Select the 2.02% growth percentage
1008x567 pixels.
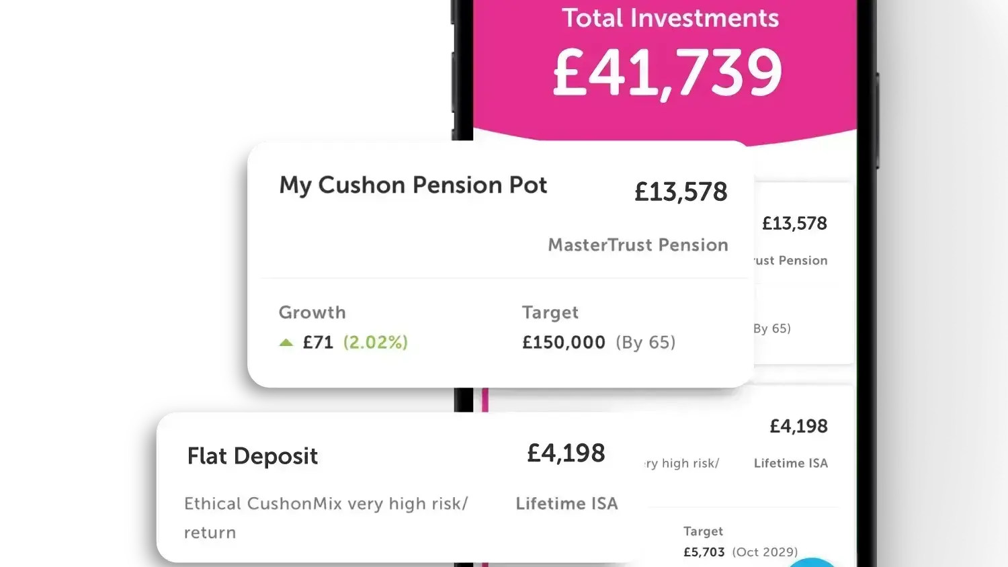375,343
